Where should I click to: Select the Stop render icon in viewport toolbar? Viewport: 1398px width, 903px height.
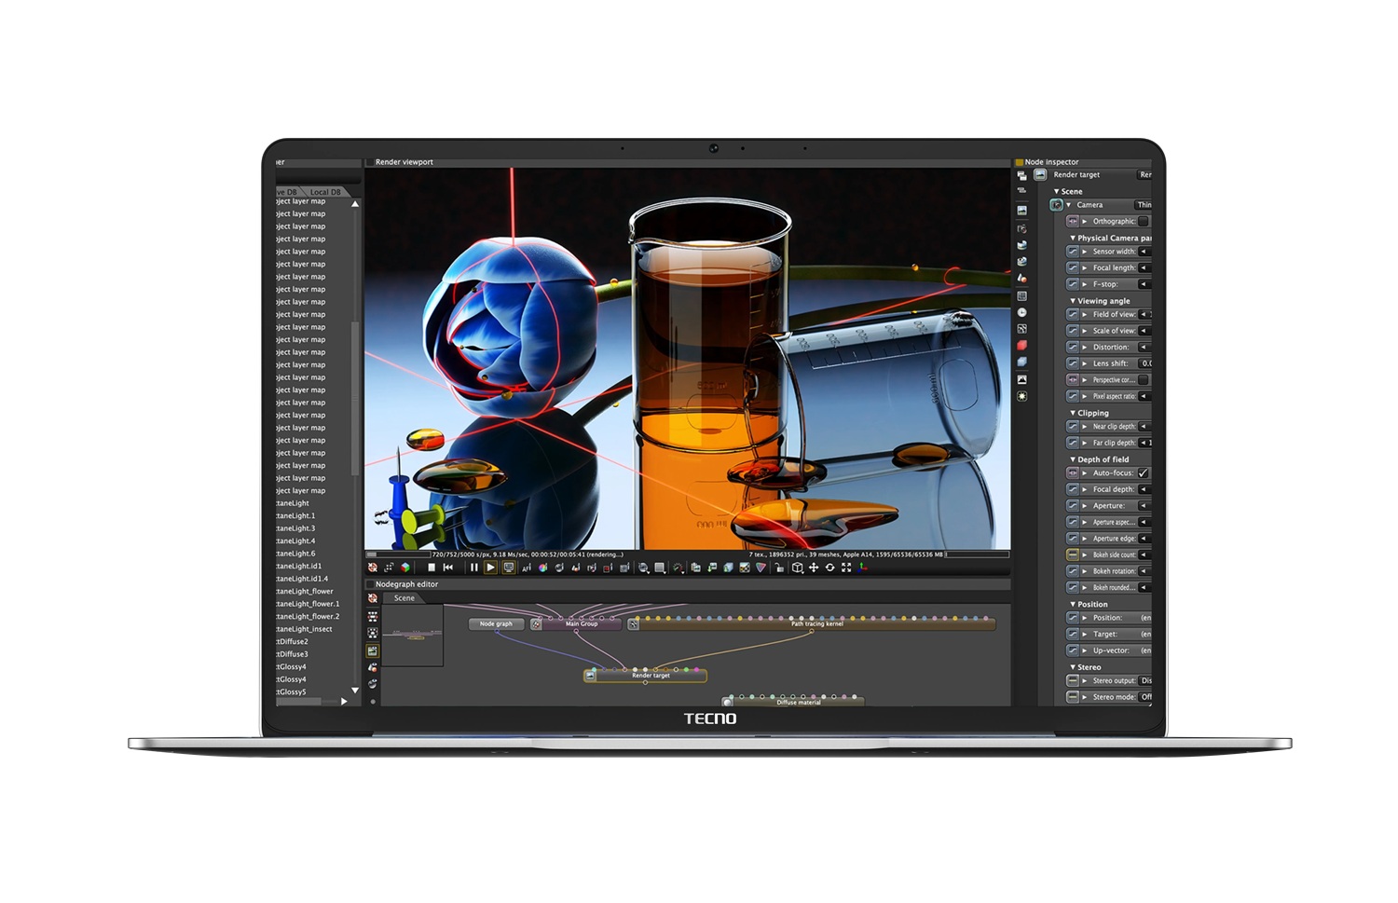tap(431, 568)
